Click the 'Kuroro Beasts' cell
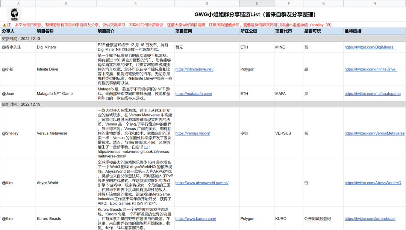Viewport: 406px width, 230px height. (x=66, y=219)
